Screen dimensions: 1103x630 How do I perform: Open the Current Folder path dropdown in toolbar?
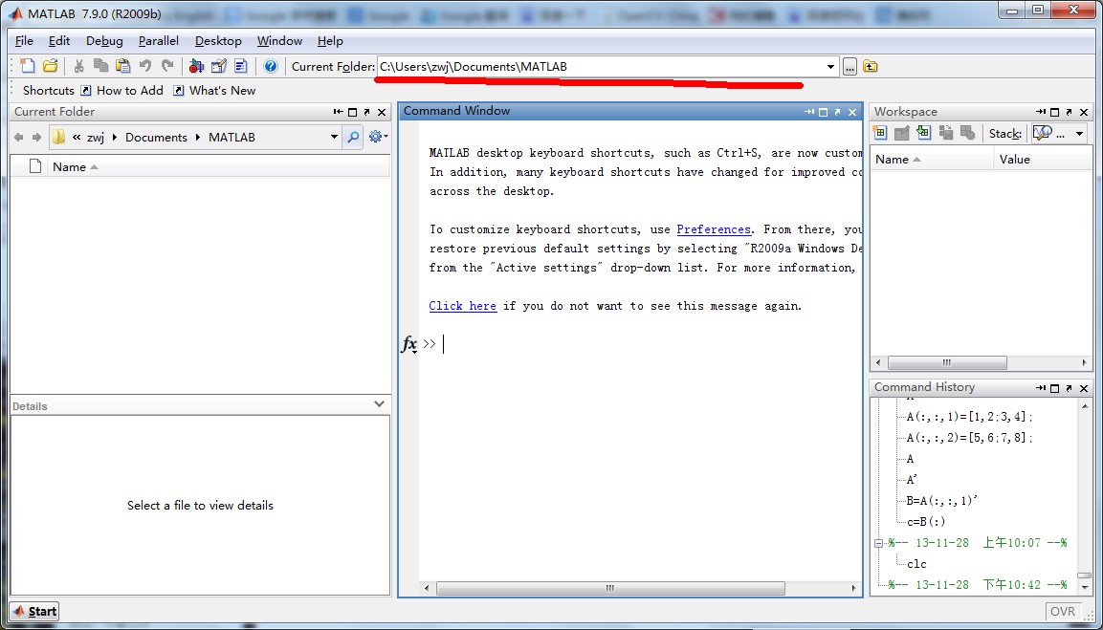(x=830, y=67)
